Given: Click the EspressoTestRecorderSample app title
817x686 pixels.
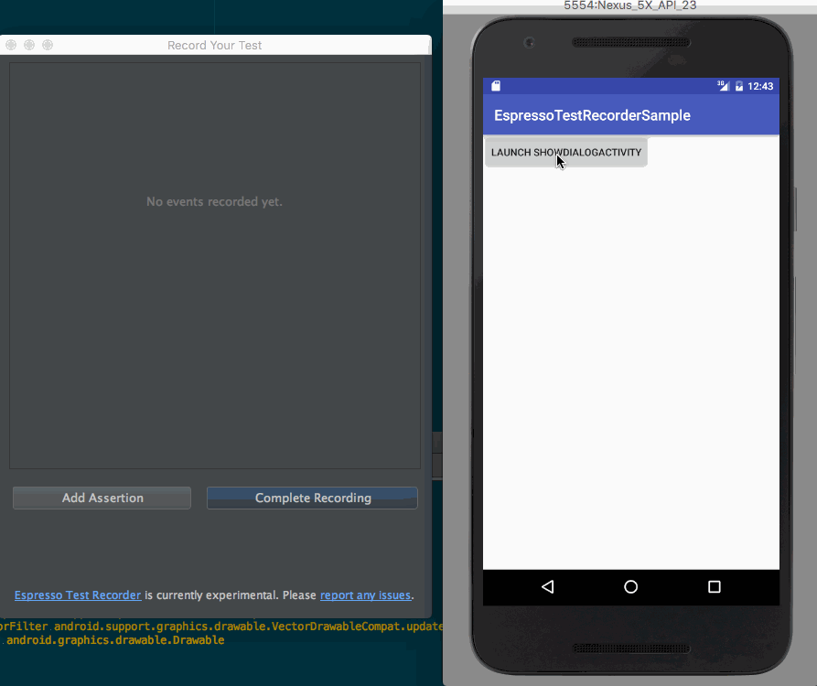Looking at the screenshot, I should coord(592,115).
